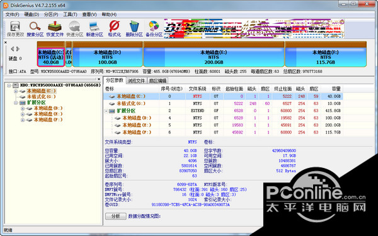Click the 起始柱面 column header
This screenshot has width=378, height=236.
234,89
